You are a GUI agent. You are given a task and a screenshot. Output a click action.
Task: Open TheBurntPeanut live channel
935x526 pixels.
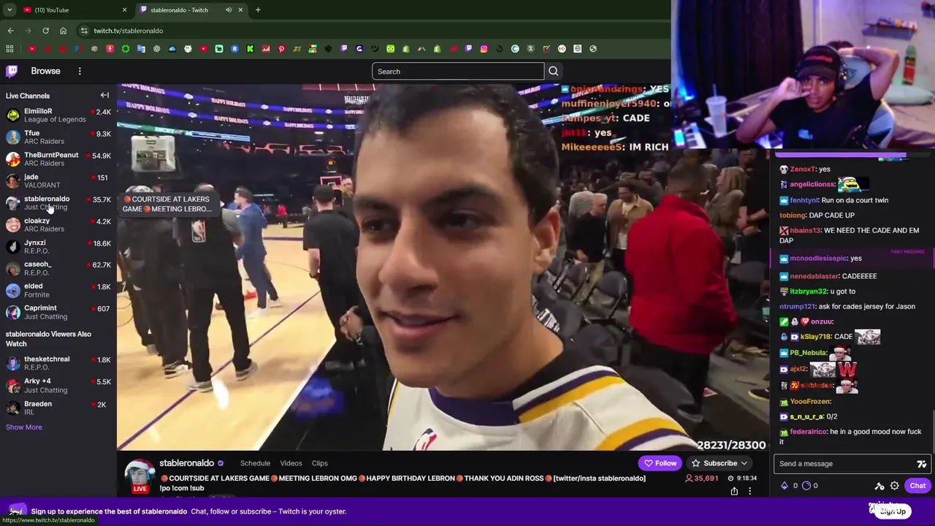58,159
